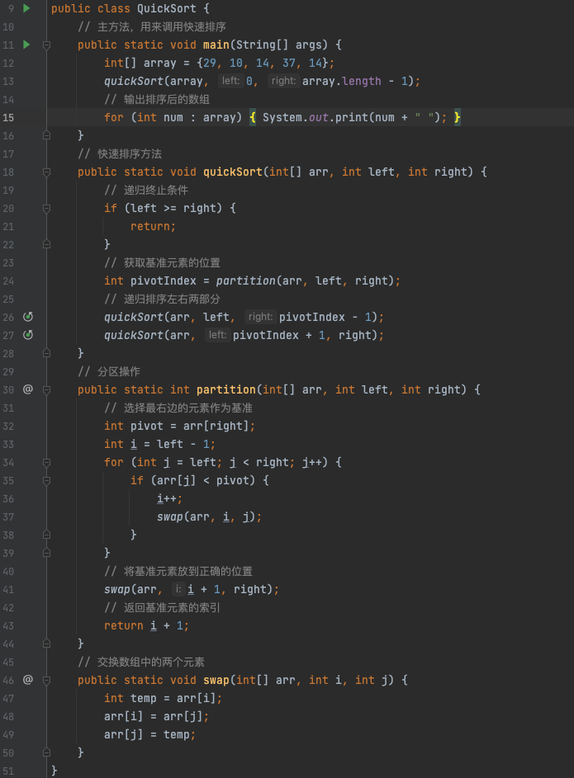Click 'arr[j] = temp;' on line 49

click(150, 734)
